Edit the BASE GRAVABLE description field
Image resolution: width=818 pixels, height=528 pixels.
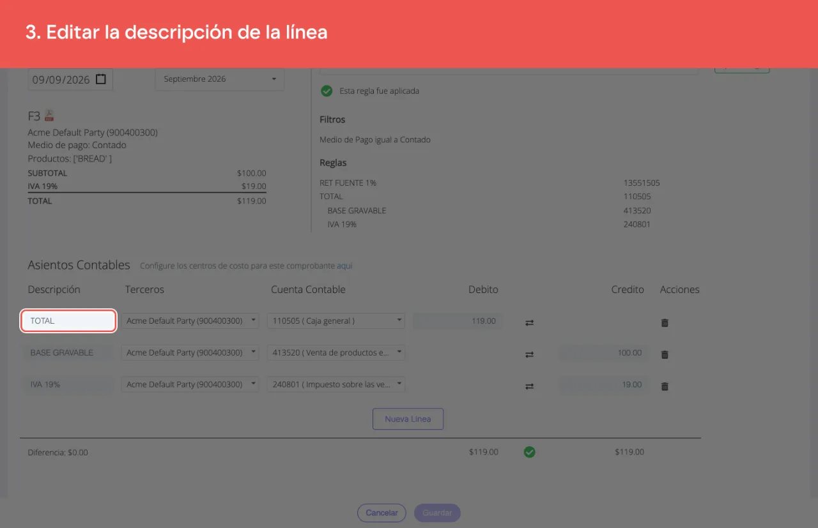coord(68,352)
